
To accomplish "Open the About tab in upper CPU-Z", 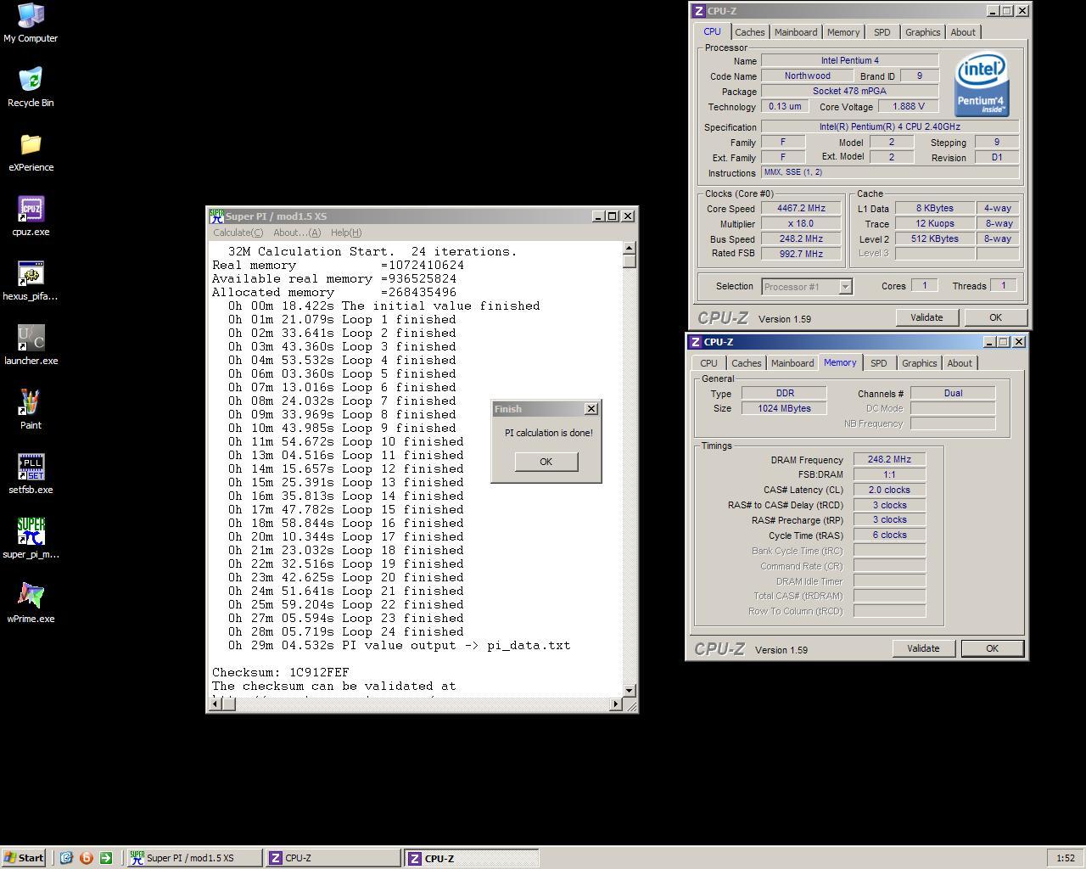I will pyautogui.click(x=963, y=32).
